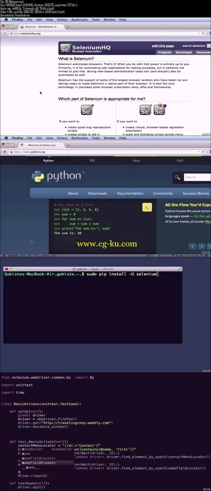Viewport: 211px width, 491px height.
Task: Reload the Python.org page
Action: 203,152
